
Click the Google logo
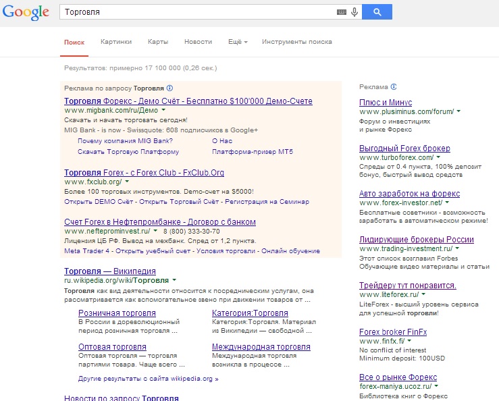click(26, 13)
